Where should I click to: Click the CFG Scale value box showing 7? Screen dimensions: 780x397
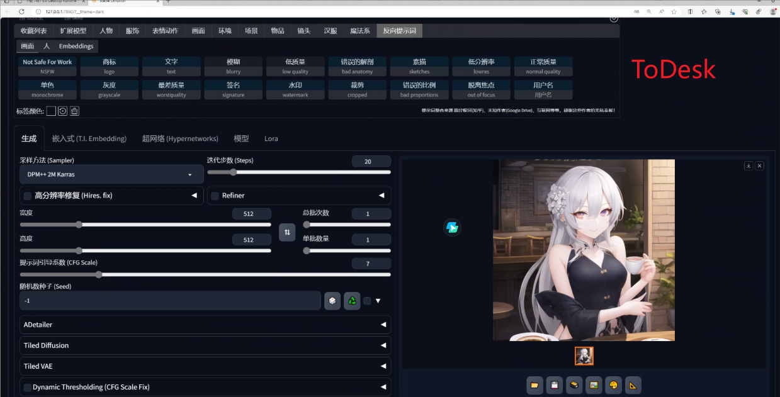[x=371, y=264]
